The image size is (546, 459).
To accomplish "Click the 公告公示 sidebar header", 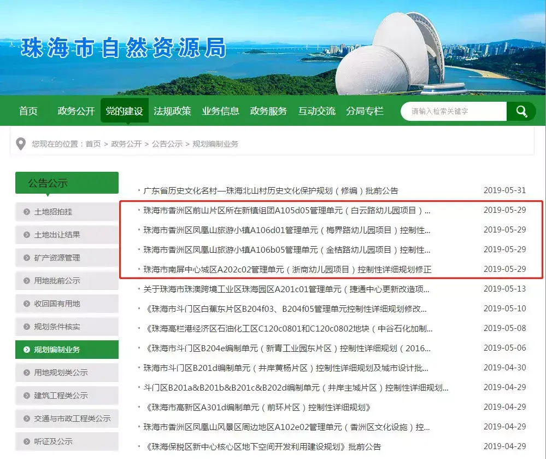I will pyautogui.click(x=67, y=183).
